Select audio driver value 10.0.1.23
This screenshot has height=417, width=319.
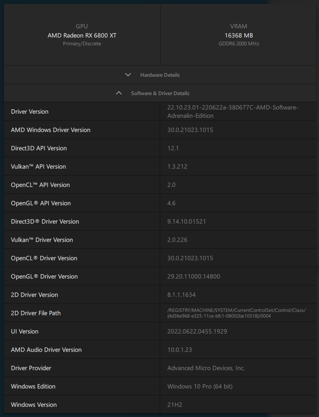pos(180,350)
